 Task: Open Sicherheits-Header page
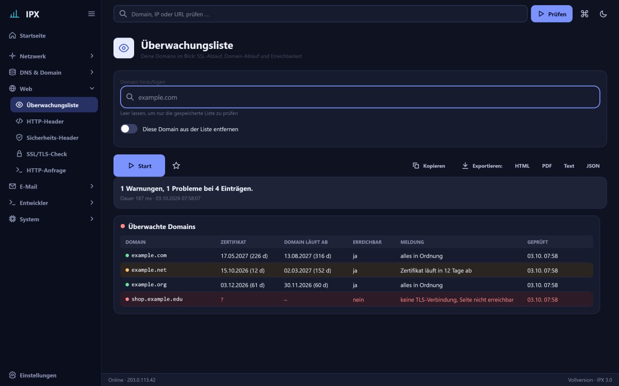pos(54,137)
